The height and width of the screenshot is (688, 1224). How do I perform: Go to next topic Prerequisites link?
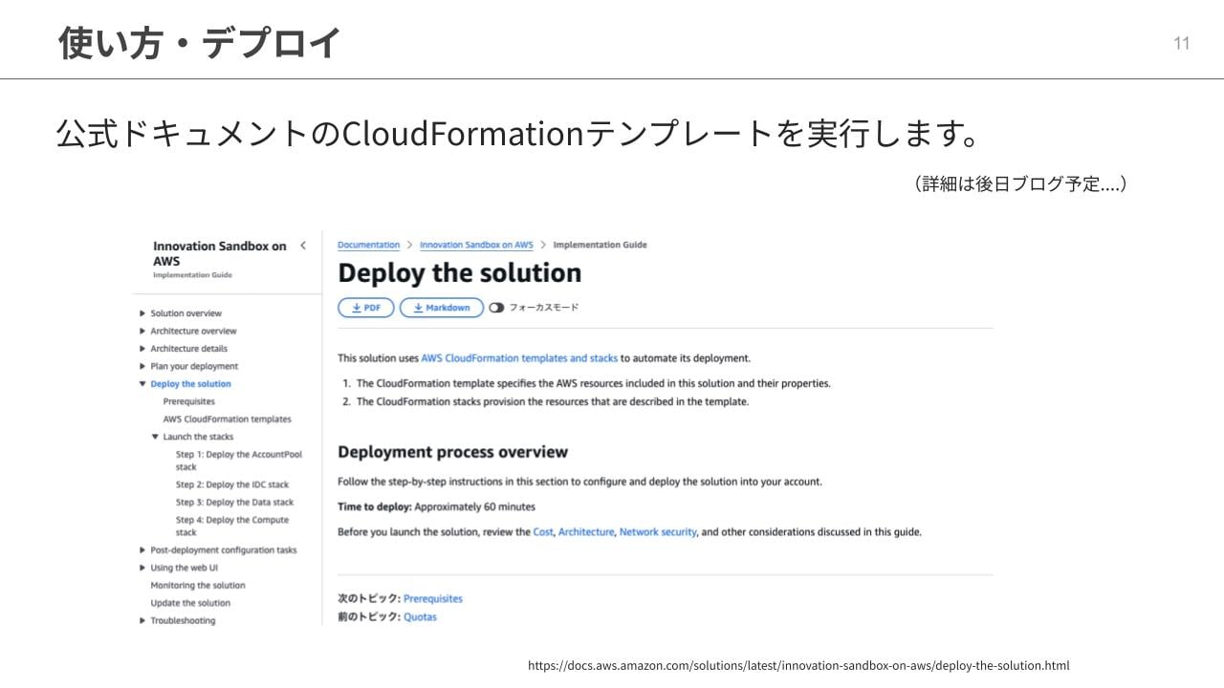433,599
